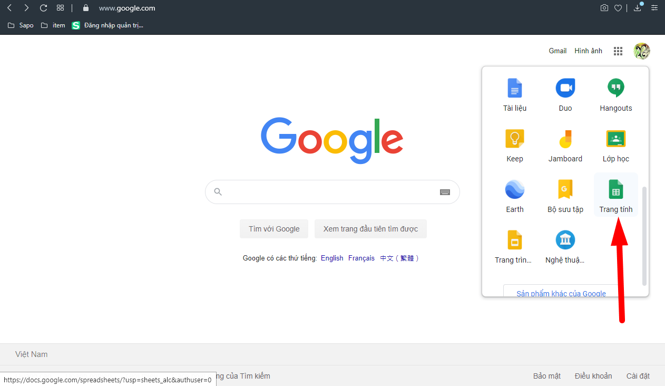Screen dimensions: 665x386
Task: Open the Hangouts app
Action: click(616, 95)
